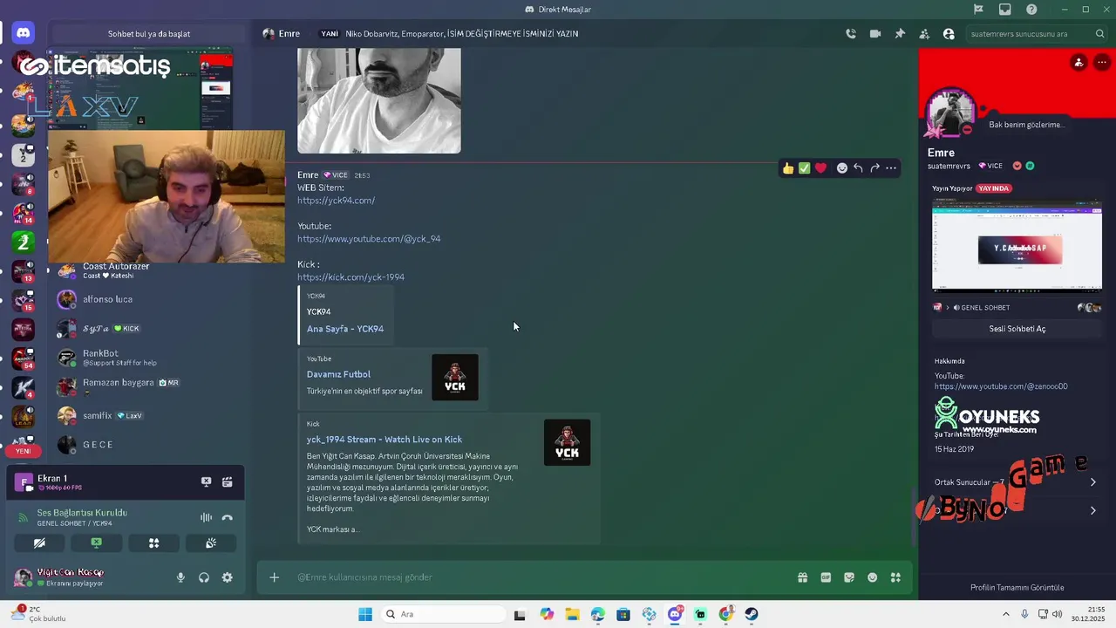This screenshot has width=1116, height=628.
Task: Open profile more options ellipsis on banner
Action: tap(1102, 63)
